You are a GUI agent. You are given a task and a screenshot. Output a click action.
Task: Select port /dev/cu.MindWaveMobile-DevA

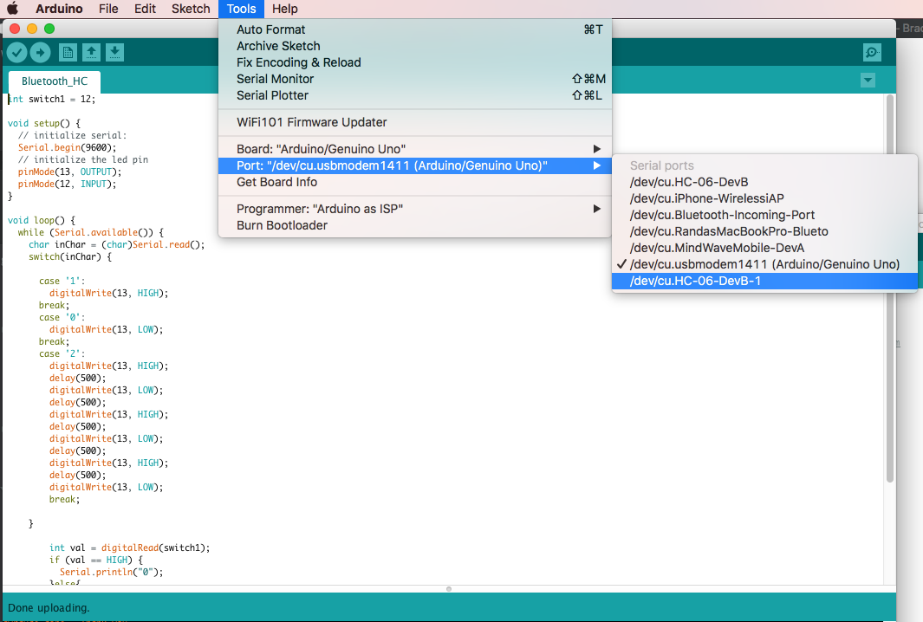[x=764, y=248]
